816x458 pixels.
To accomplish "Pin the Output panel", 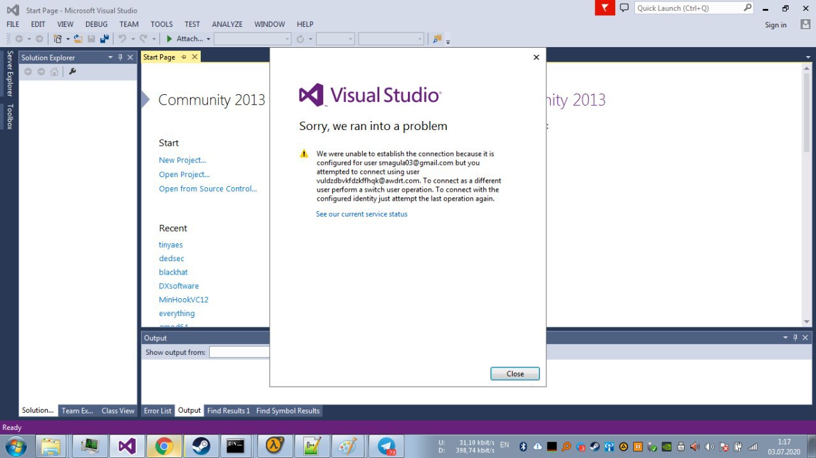I will point(795,338).
